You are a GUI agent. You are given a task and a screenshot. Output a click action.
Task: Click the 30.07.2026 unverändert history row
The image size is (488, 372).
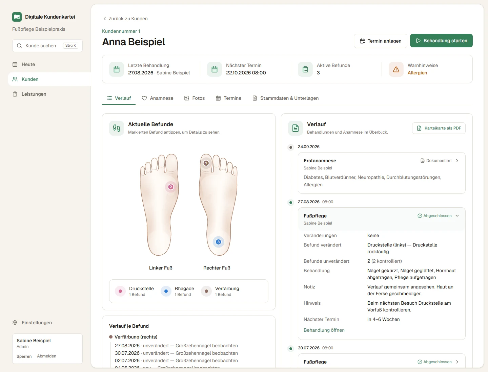click(176, 353)
